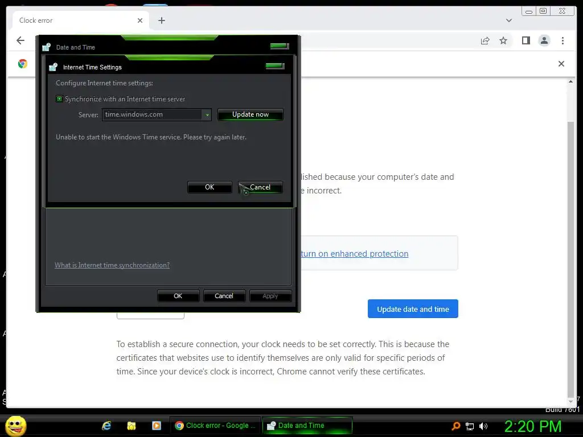The height and width of the screenshot is (437, 583).
Task: Click the Windows Time service error message
Action: (x=151, y=137)
